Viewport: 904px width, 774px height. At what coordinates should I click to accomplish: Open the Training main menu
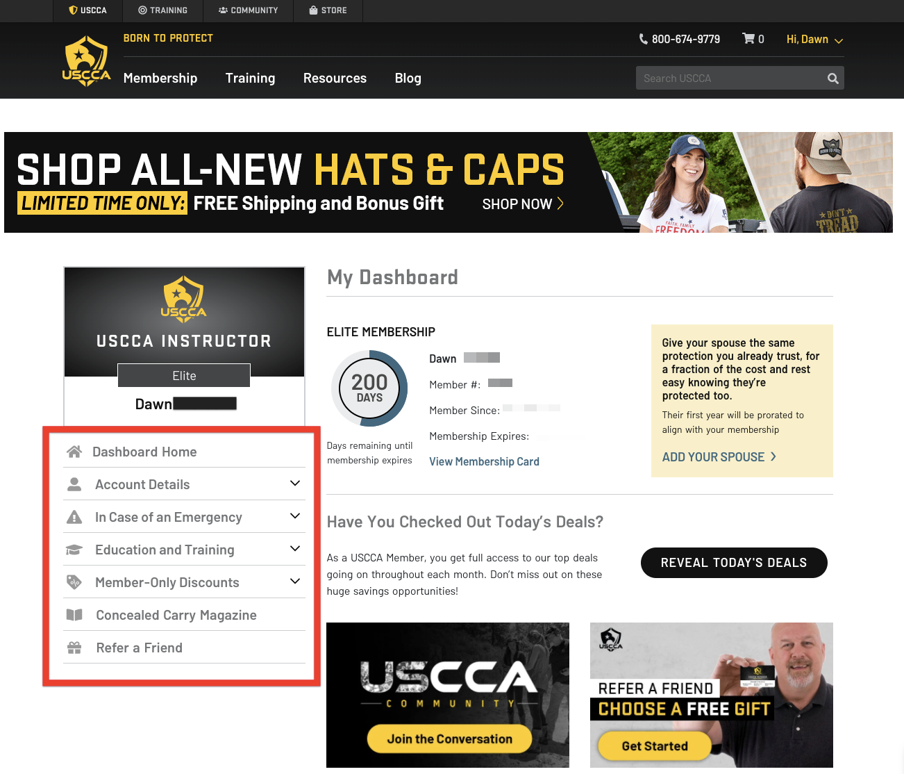pos(251,78)
